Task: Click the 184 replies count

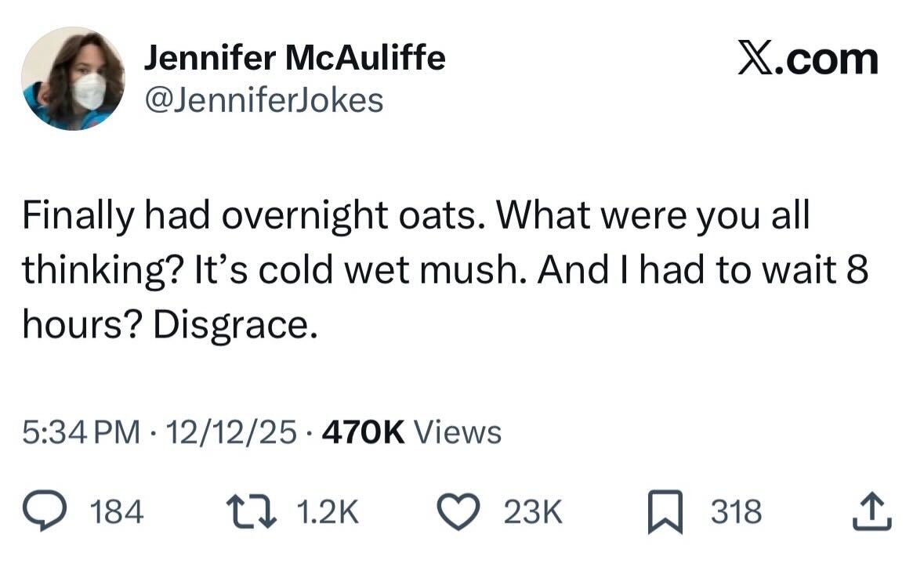Action: click(118, 513)
